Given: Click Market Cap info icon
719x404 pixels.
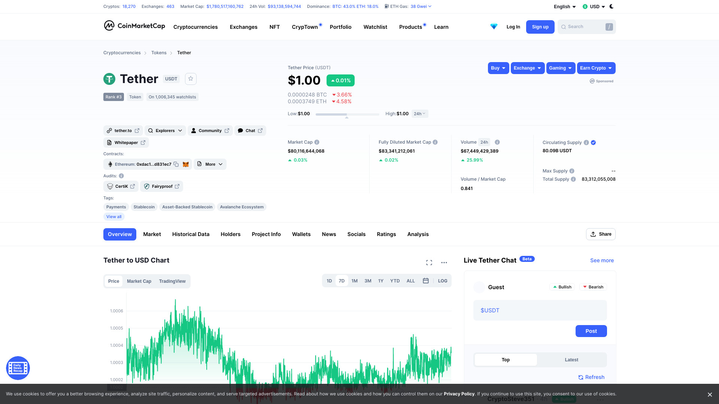Looking at the screenshot, I should tap(317, 142).
